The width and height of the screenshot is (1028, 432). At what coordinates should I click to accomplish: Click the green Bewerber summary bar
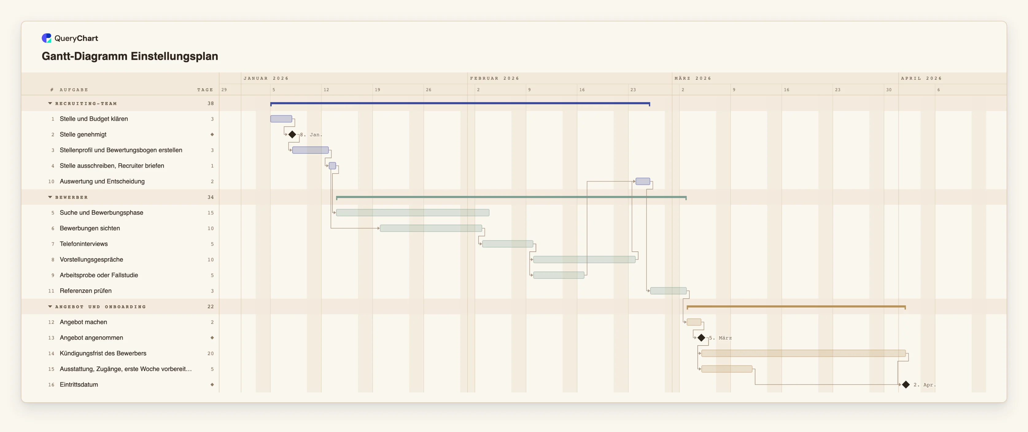click(511, 197)
